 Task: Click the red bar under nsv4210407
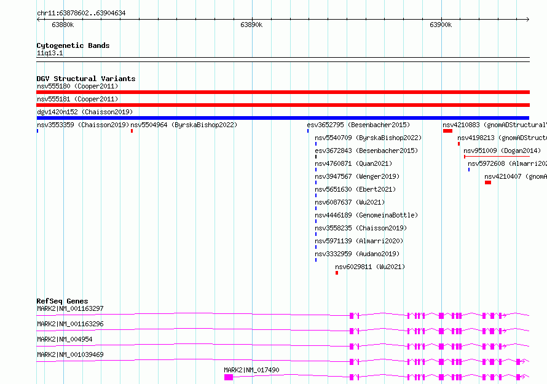coord(488,182)
